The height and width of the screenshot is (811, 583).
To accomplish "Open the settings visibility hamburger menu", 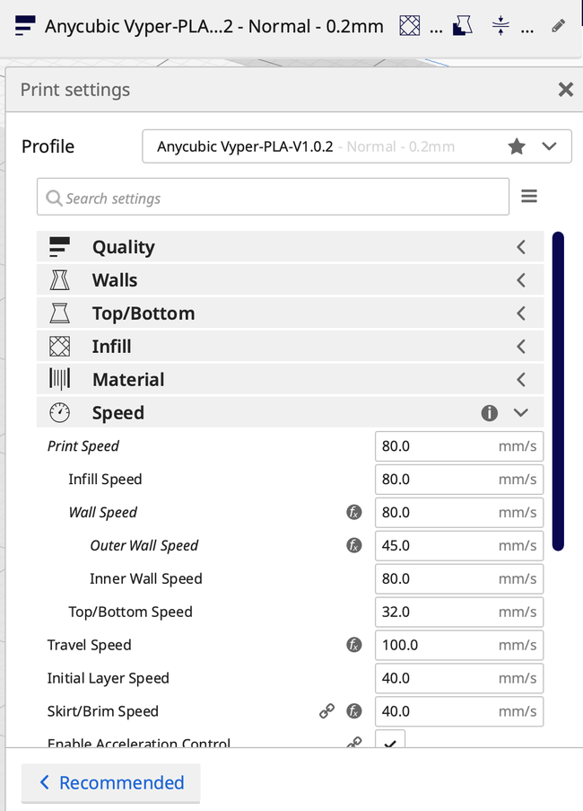I will [529, 196].
